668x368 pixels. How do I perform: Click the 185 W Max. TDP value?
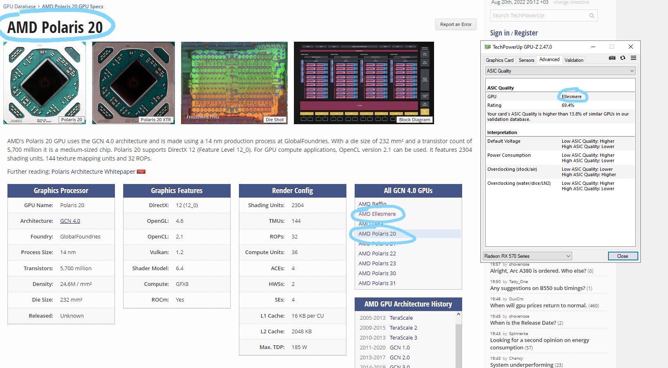[x=299, y=347]
